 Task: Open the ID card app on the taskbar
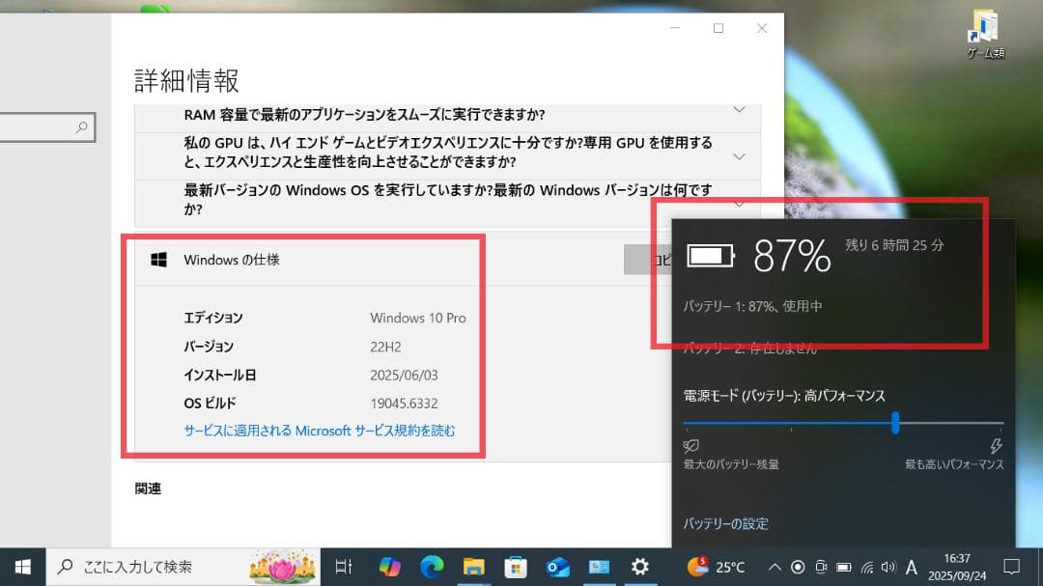coord(600,567)
